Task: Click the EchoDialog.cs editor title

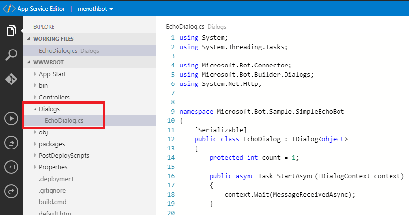Action: coord(185,27)
